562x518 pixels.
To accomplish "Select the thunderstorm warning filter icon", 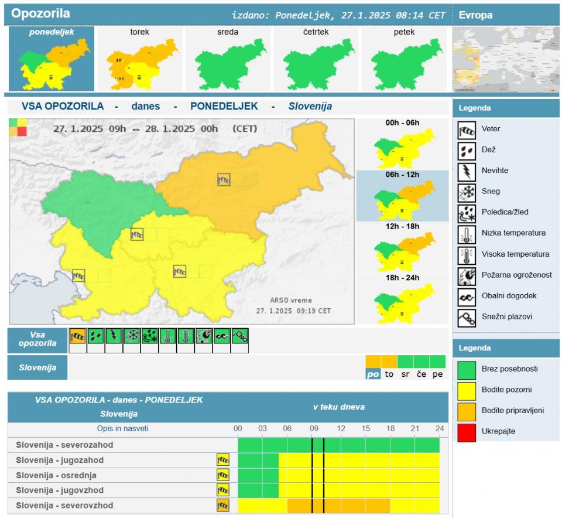I will [114, 336].
